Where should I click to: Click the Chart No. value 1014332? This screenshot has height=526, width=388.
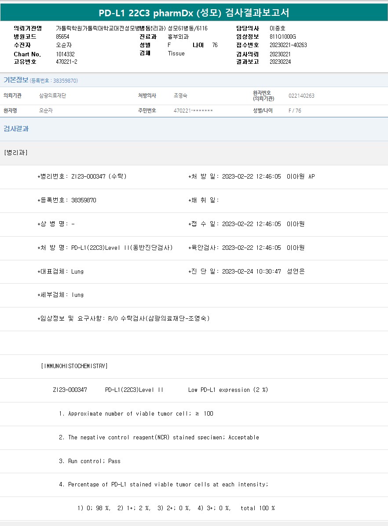[65, 54]
